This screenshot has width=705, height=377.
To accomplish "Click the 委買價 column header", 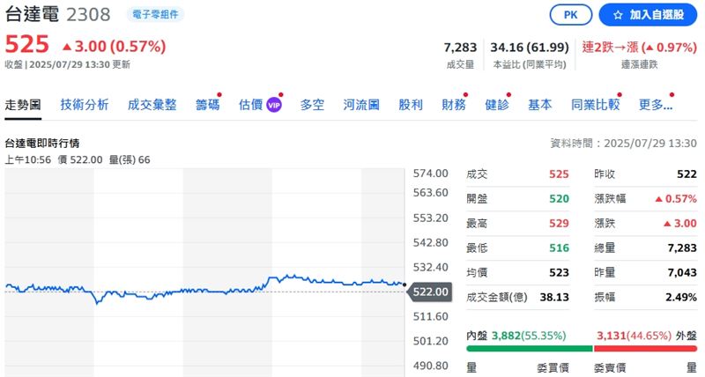I will coord(553,368).
